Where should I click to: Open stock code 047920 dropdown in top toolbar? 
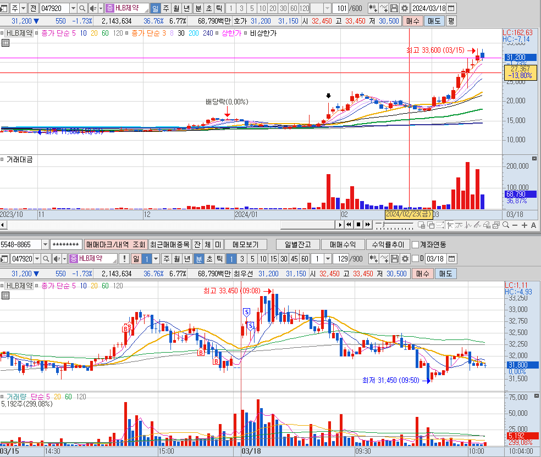[x=73, y=8]
